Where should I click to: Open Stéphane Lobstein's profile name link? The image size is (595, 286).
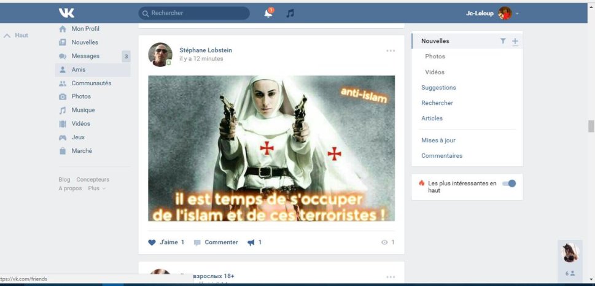click(206, 50)
